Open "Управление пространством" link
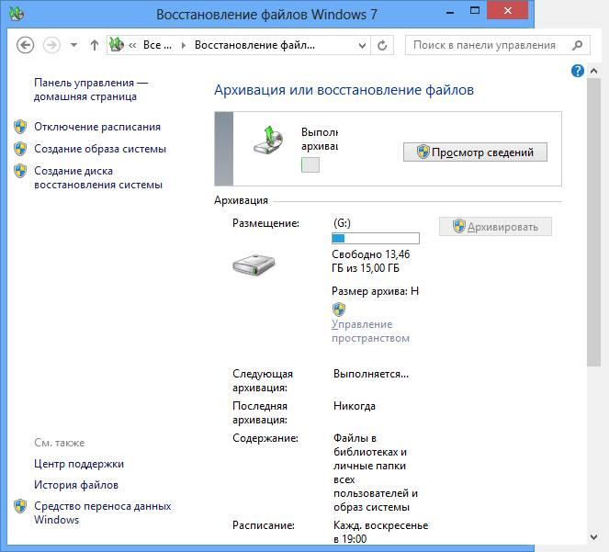The image size is (609, 552). click(x=370, y=331)
